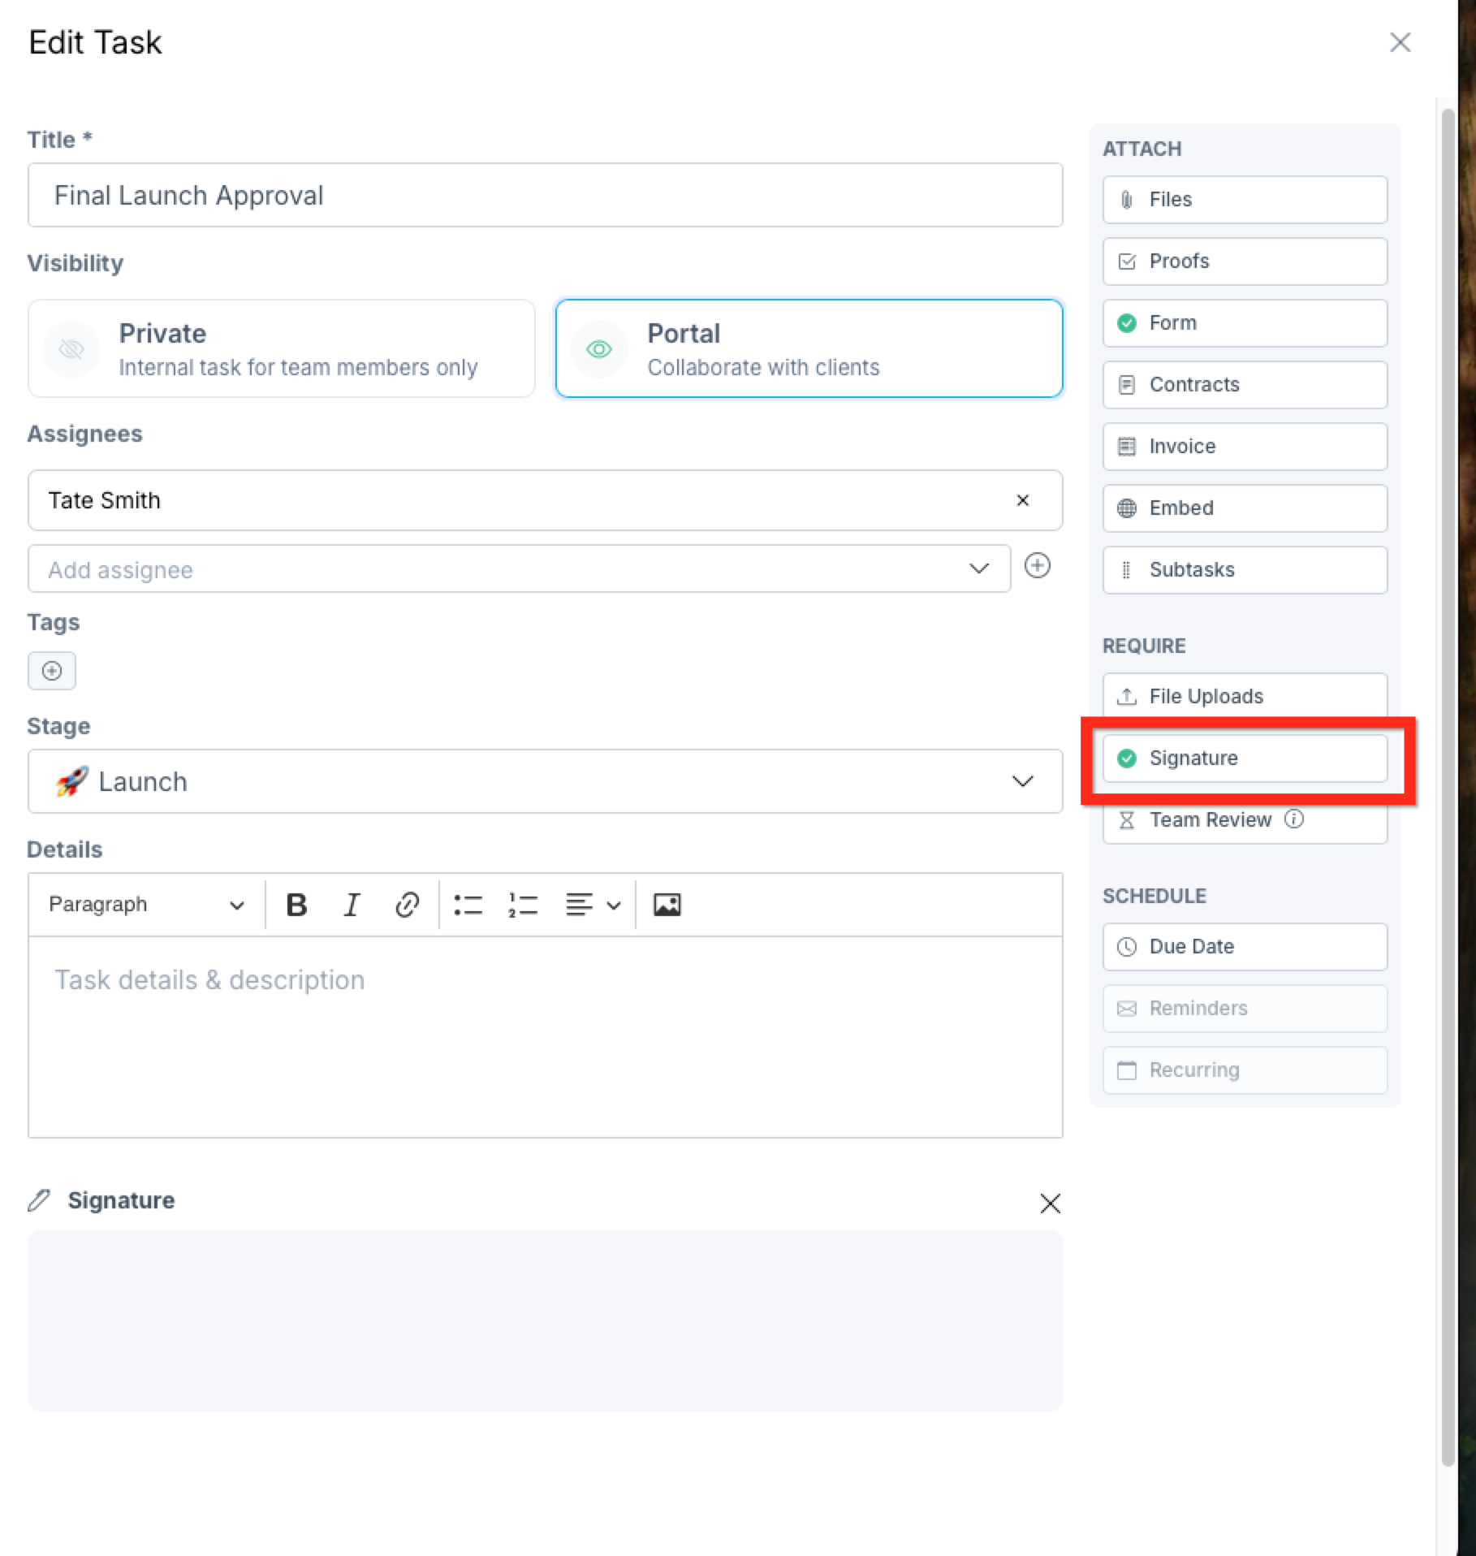
Task: Toggle the Signature requirement
Action: coord(1245,759)
